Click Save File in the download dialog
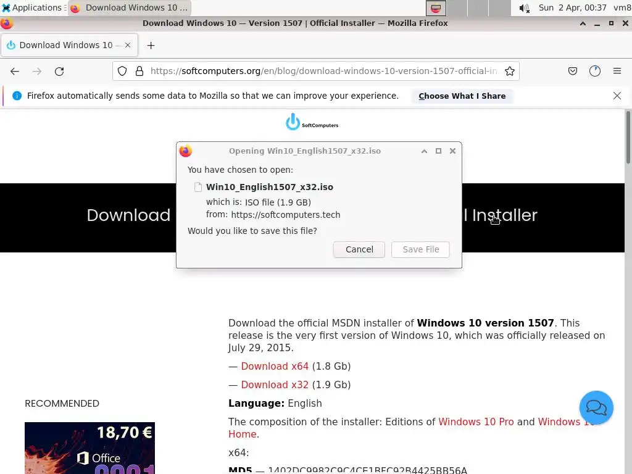632x474 pixels. tap(420, 249)
